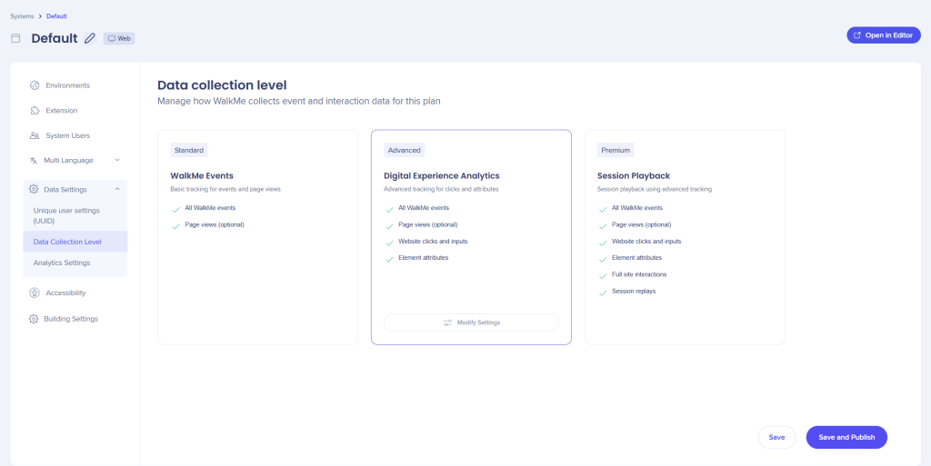The width and height of the screenshot is (931, 466).
Task: Click the Environments globe icon
Action: 34,85
